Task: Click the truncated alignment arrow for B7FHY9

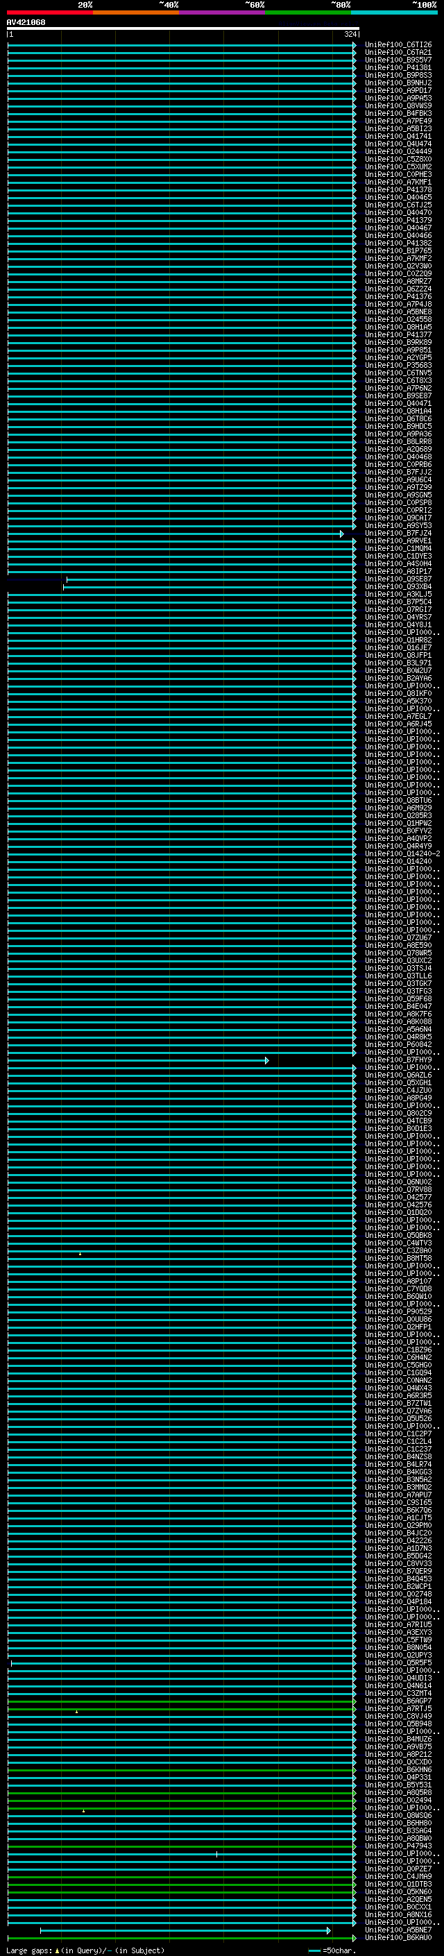Action: coord(266,1060)
